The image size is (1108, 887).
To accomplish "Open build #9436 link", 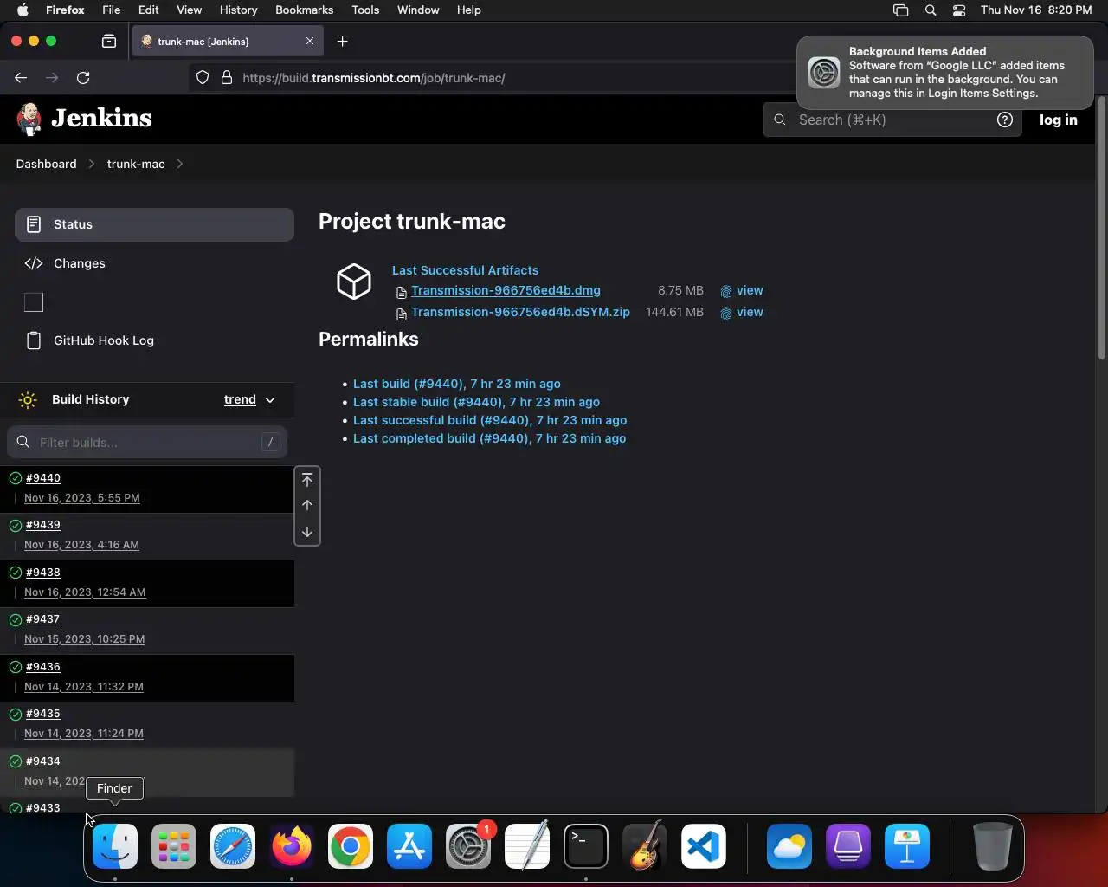I will [x=43, y=667].
